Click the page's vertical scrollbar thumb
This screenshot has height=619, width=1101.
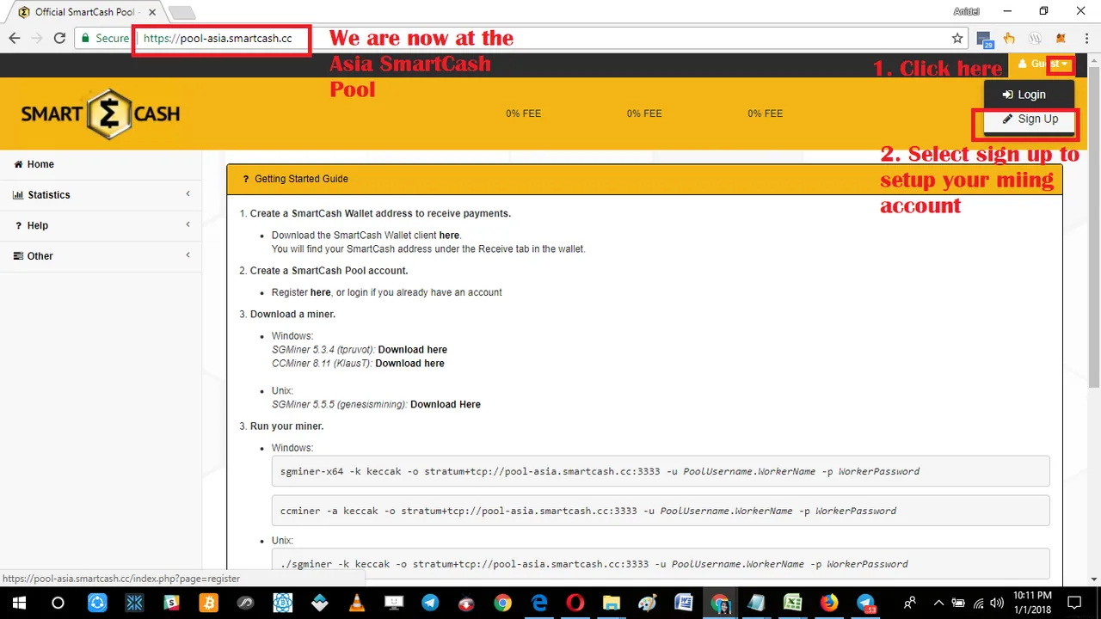click(x=1094, y=228)
